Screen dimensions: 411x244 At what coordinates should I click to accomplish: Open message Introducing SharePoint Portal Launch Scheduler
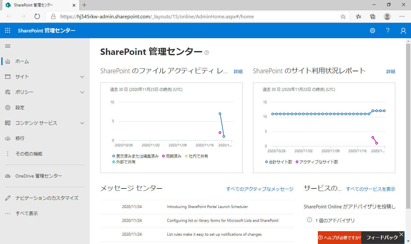[x=207, y=207]
